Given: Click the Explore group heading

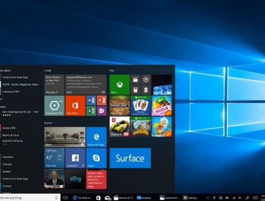Looking at the screenshot, I should 48,123.
